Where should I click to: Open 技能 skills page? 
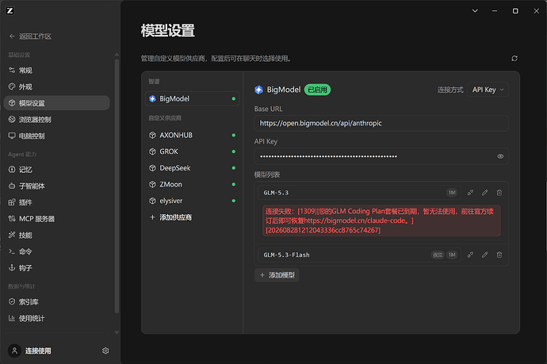pyautogui.click(x=56, y=236)
